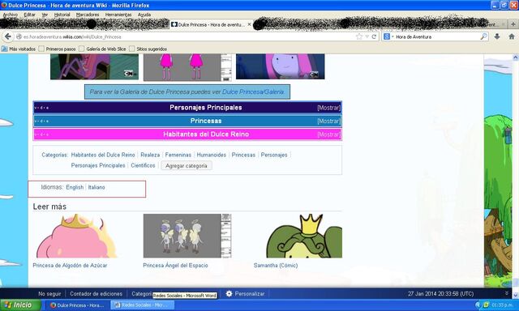The height and width of the screenshot is (311, 519).
Task: Click the search magnifier icon
Action: pos(483,36)
